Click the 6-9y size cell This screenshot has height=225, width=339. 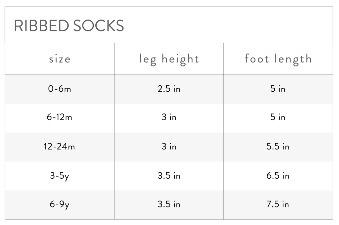pyautogui.click(x=60, y=204)
